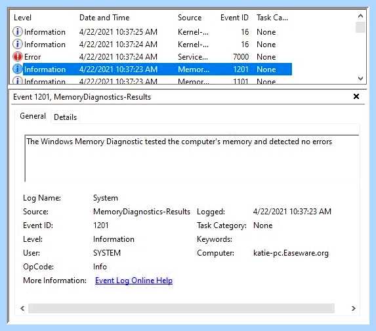Sort by the Level column header
Image resolution: width=376 pixels, height=331 pixels.
[22, 18]
